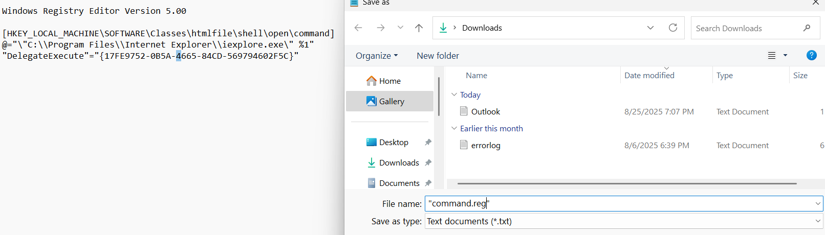Open the view options dropdown arrow

pyautogui.click(x=785, y=55)
